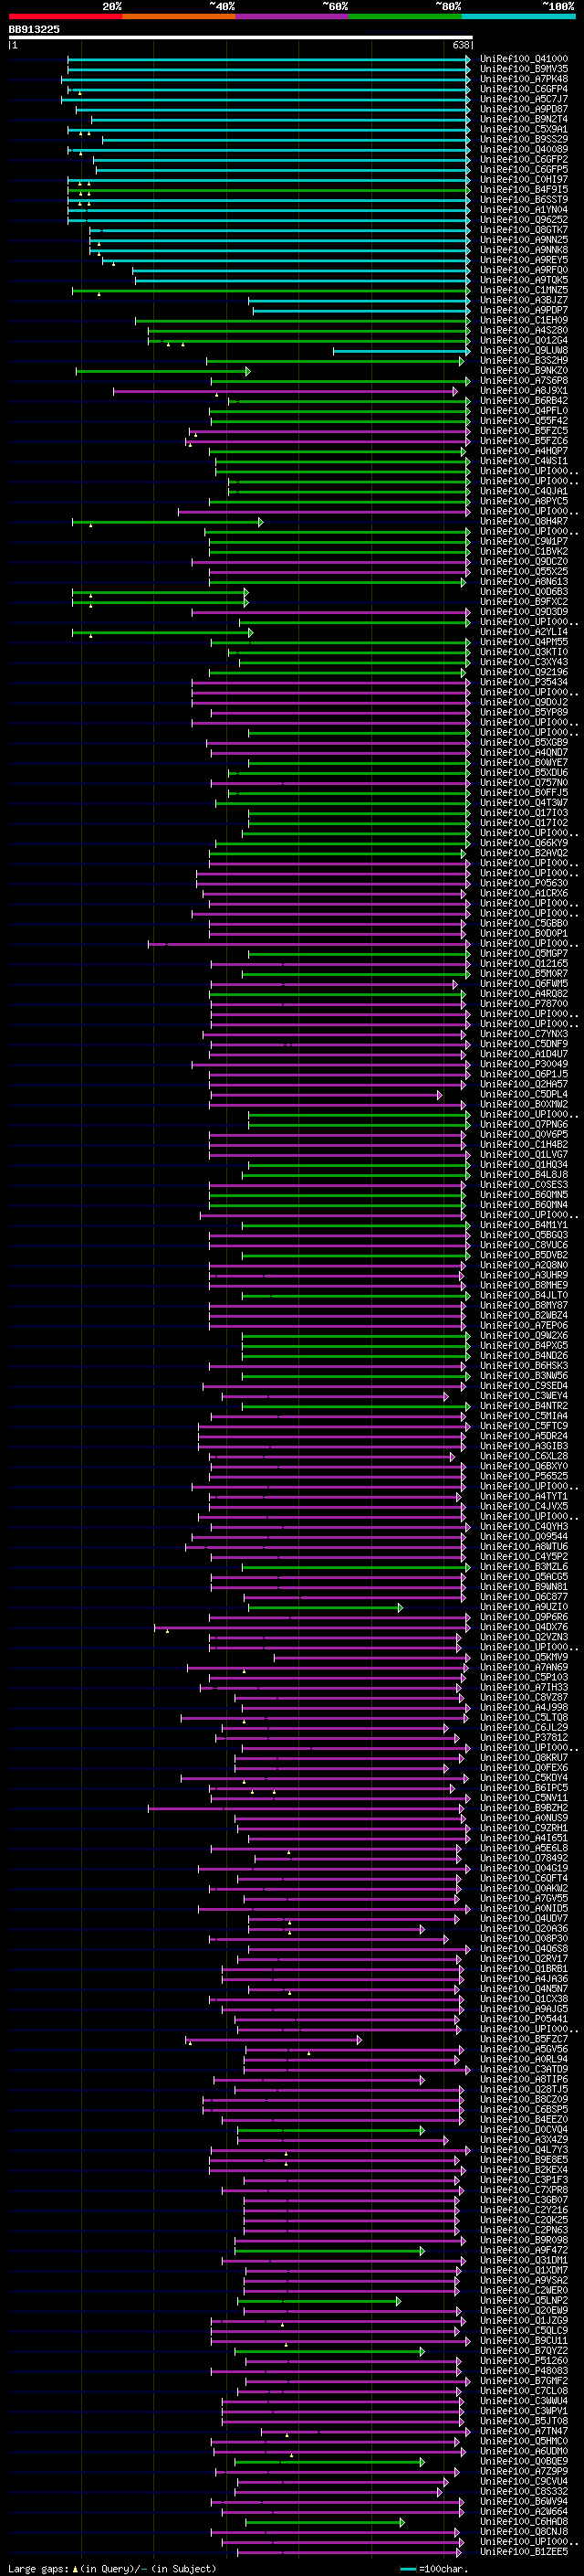Select label UniRef100_C1EH09
Image resolution: width=584 pixels, height=2576 pixels.
524,320
